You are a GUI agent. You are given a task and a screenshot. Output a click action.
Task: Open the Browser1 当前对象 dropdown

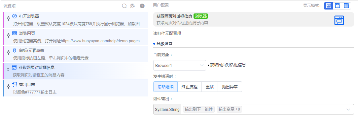pos(179,65)
